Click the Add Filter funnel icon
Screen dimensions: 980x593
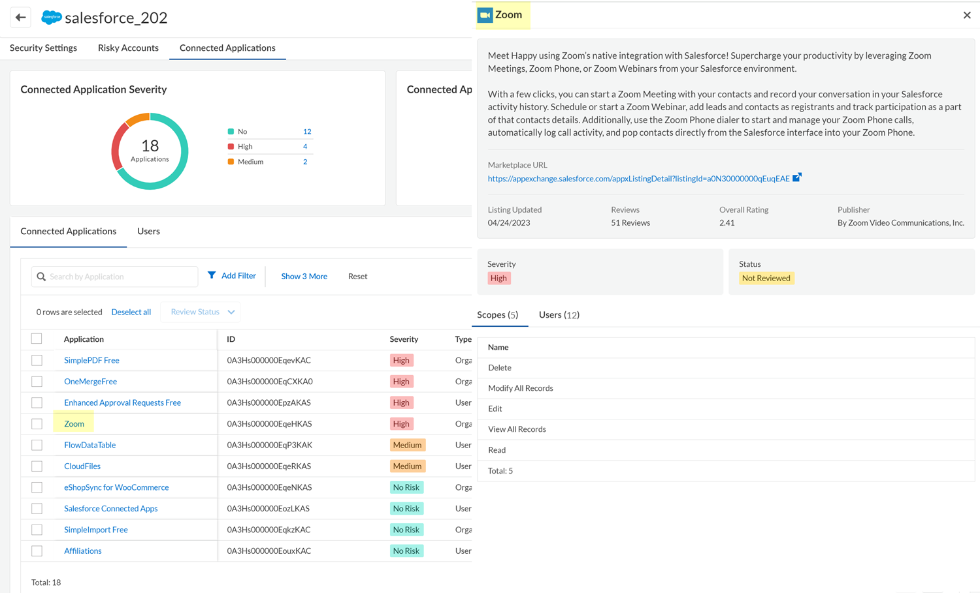[x=212, y=275]
